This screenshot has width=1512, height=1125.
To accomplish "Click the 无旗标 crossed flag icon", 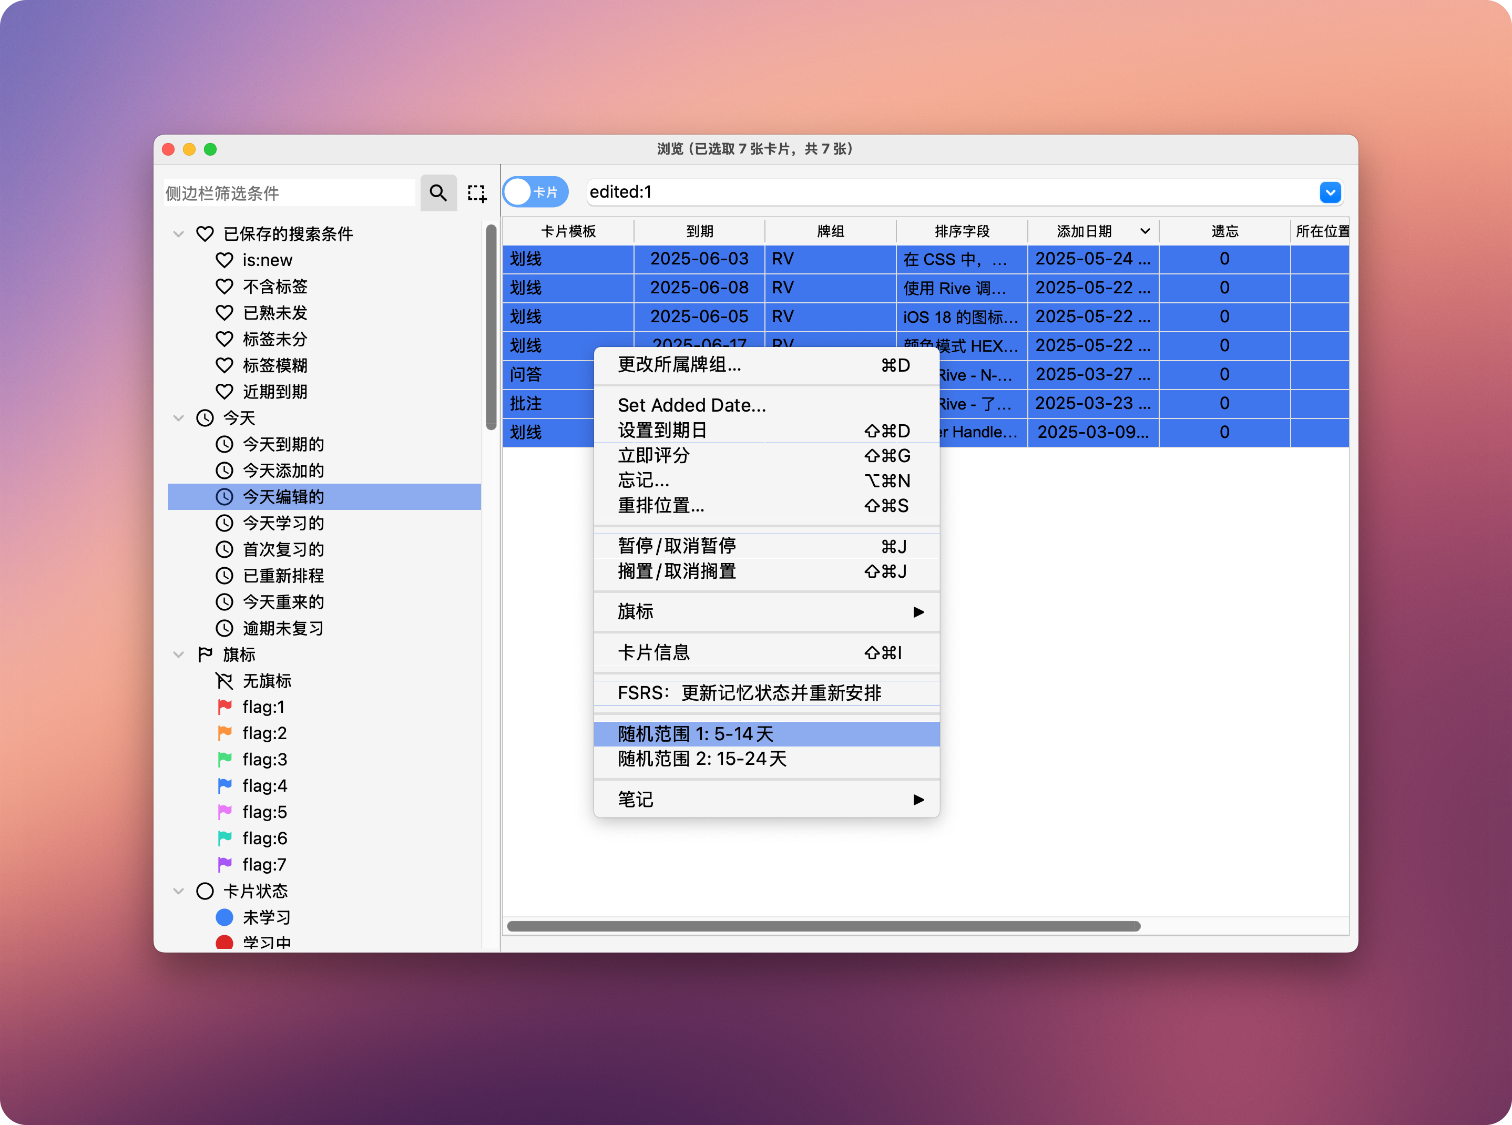I will [224, 680].
